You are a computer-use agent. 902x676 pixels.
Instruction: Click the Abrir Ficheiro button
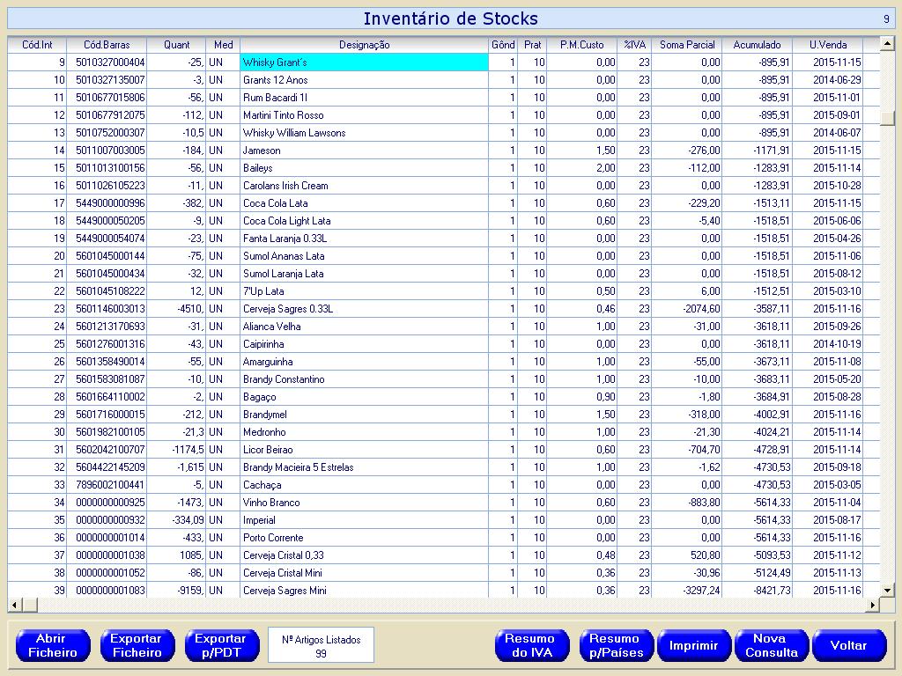click(53, 645)
